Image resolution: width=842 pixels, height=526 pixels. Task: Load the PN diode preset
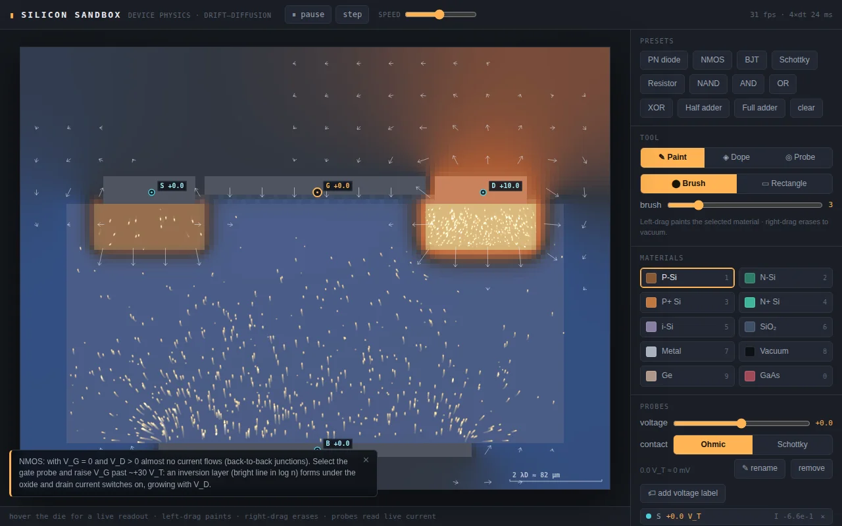click(x=664, y=60)
